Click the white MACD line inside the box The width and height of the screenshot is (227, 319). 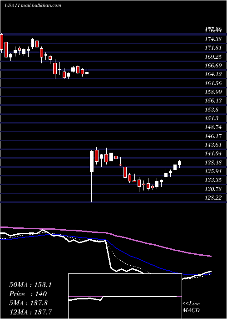pos(123,297)
